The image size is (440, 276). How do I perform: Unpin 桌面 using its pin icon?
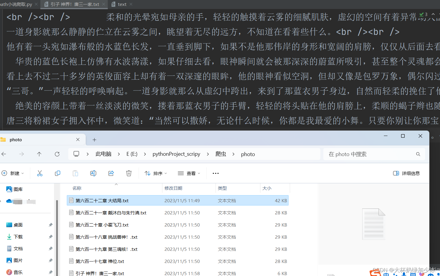coord(50,225)
